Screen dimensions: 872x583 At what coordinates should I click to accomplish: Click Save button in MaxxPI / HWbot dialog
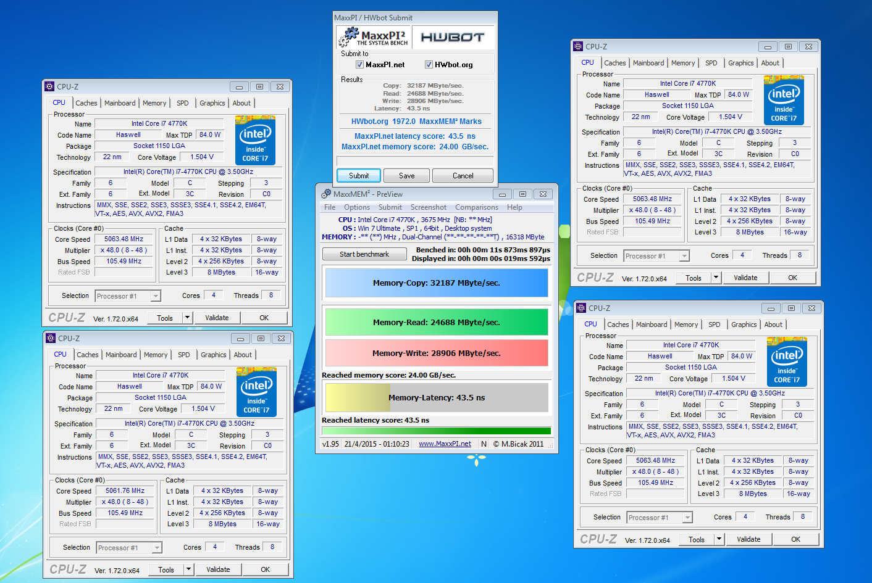tap(407, 176)
